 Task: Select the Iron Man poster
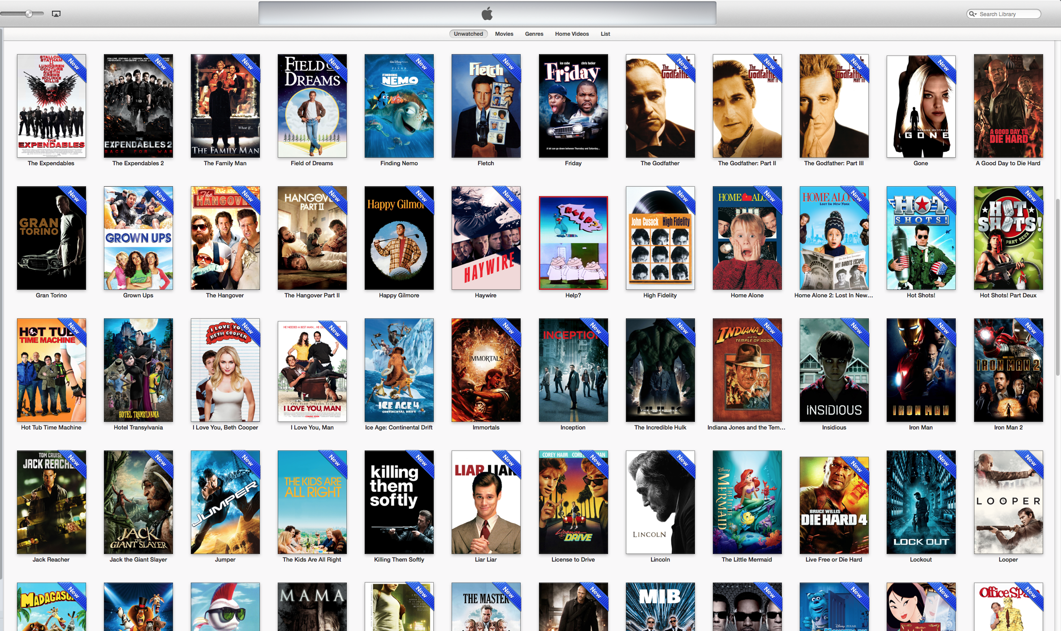tap(921, 370)
